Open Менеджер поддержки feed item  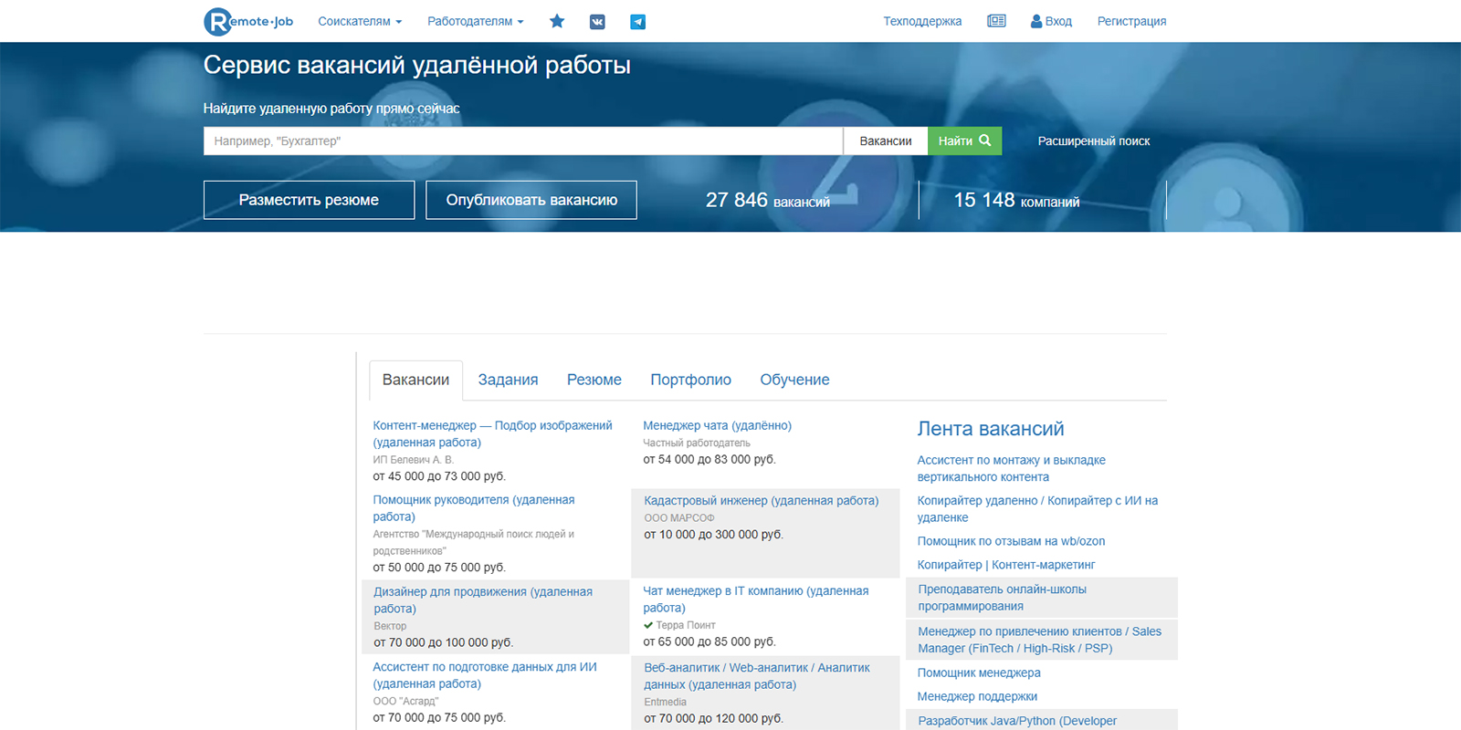977,696
